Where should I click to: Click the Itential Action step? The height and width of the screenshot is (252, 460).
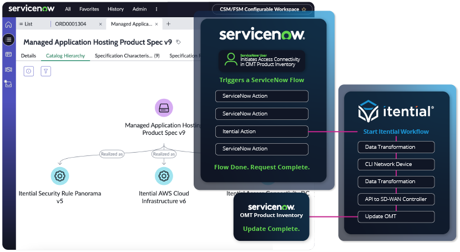pos(261,132)
